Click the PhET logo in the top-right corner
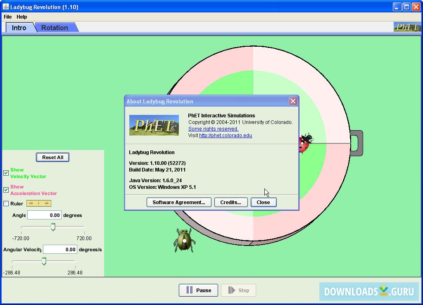This screenshot has height=305, width=423. pos(407,27)
